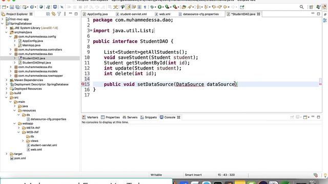Image resolution: width=328 pixels, height=184 pixels.
Task: Expand the target folder
Action: [7, 154]
